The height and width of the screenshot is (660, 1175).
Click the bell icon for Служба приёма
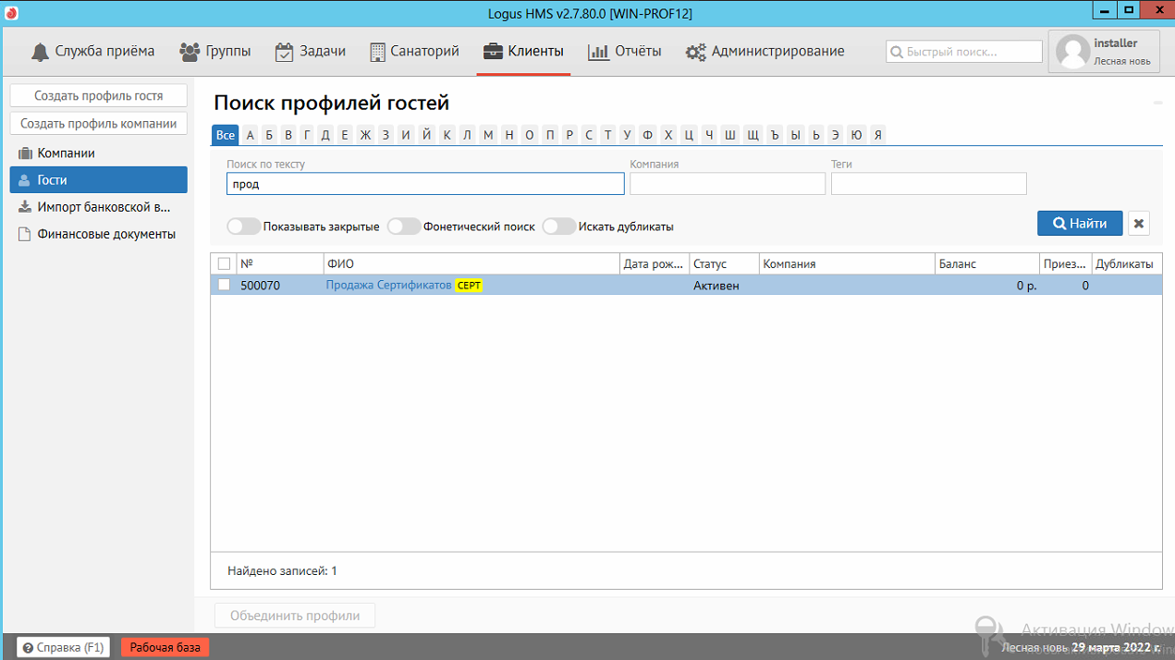[x=40, y=52]
